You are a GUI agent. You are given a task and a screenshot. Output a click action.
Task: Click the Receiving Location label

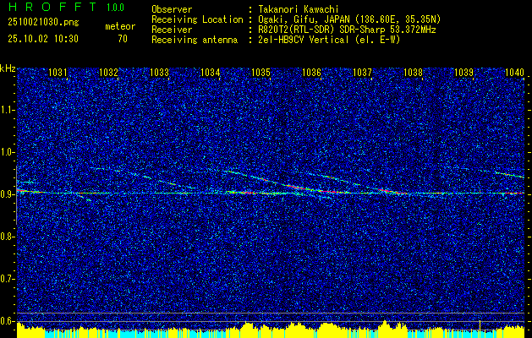[x=197, y=19]
